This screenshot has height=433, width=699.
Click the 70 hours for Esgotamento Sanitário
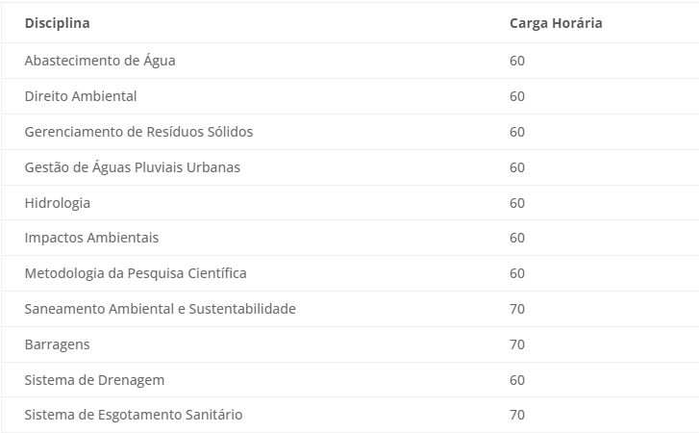517,415
